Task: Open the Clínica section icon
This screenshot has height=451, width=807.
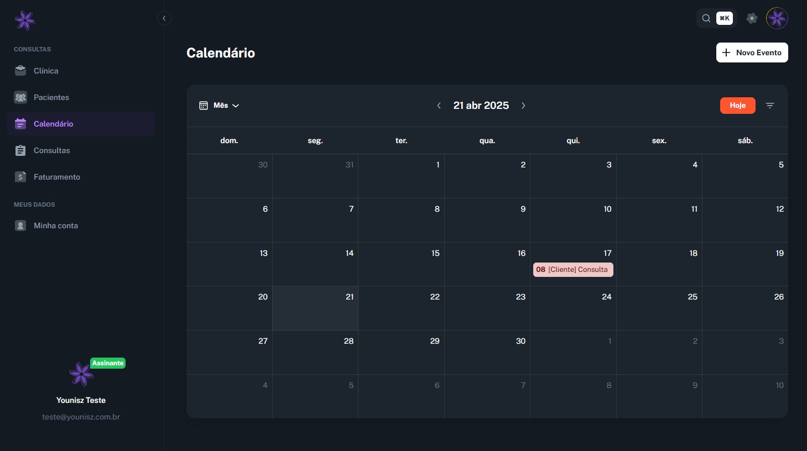Action: point(20,71)
